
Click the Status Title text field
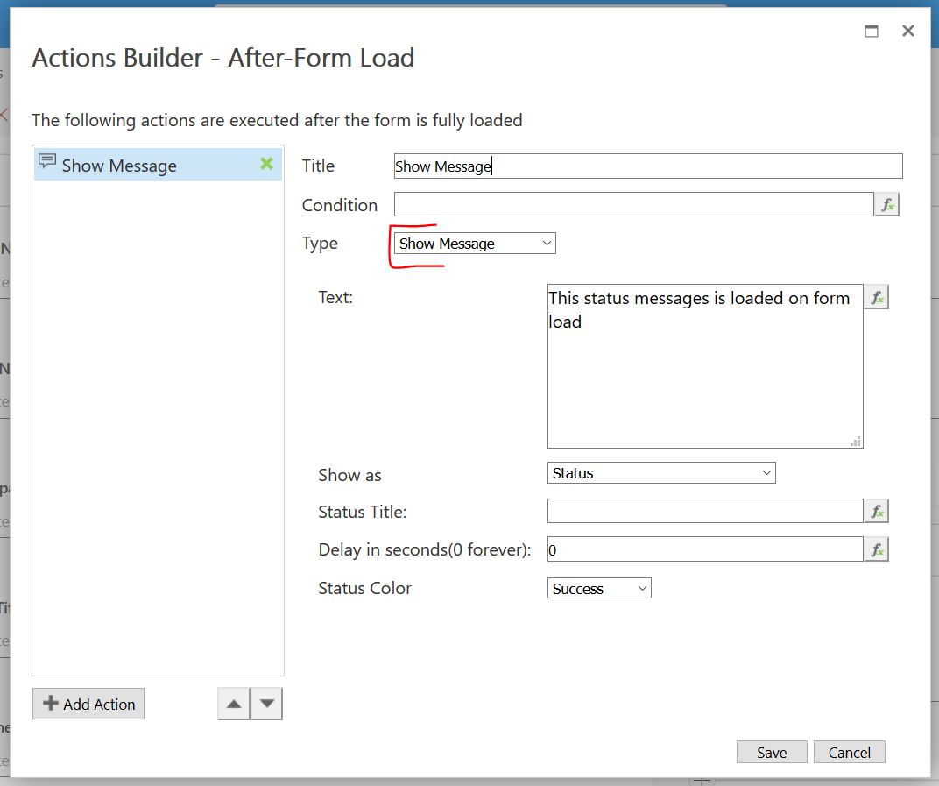[704, 512]
